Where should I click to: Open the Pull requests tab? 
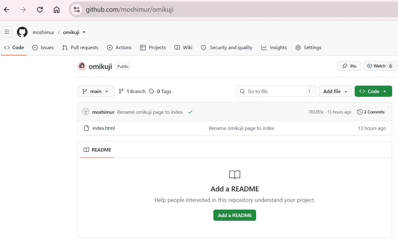click(80, 47)
